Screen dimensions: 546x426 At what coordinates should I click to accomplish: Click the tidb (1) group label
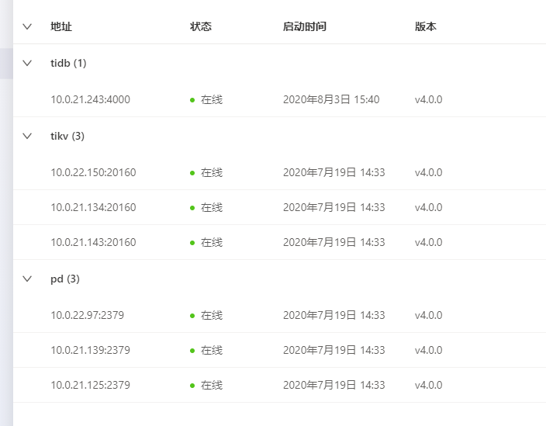tap(68, 63)
